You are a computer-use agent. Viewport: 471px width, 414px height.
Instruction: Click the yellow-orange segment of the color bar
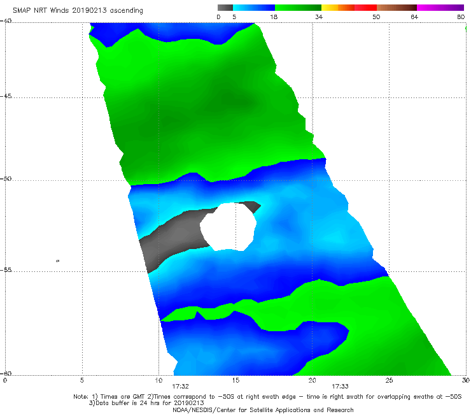tap(338, 8)
